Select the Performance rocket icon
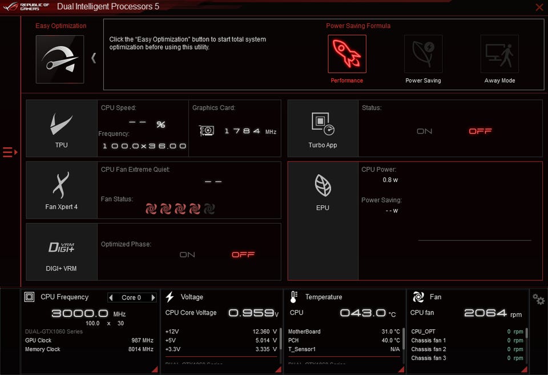The height and width of the screenshot is (375, 548). (346, 54)
